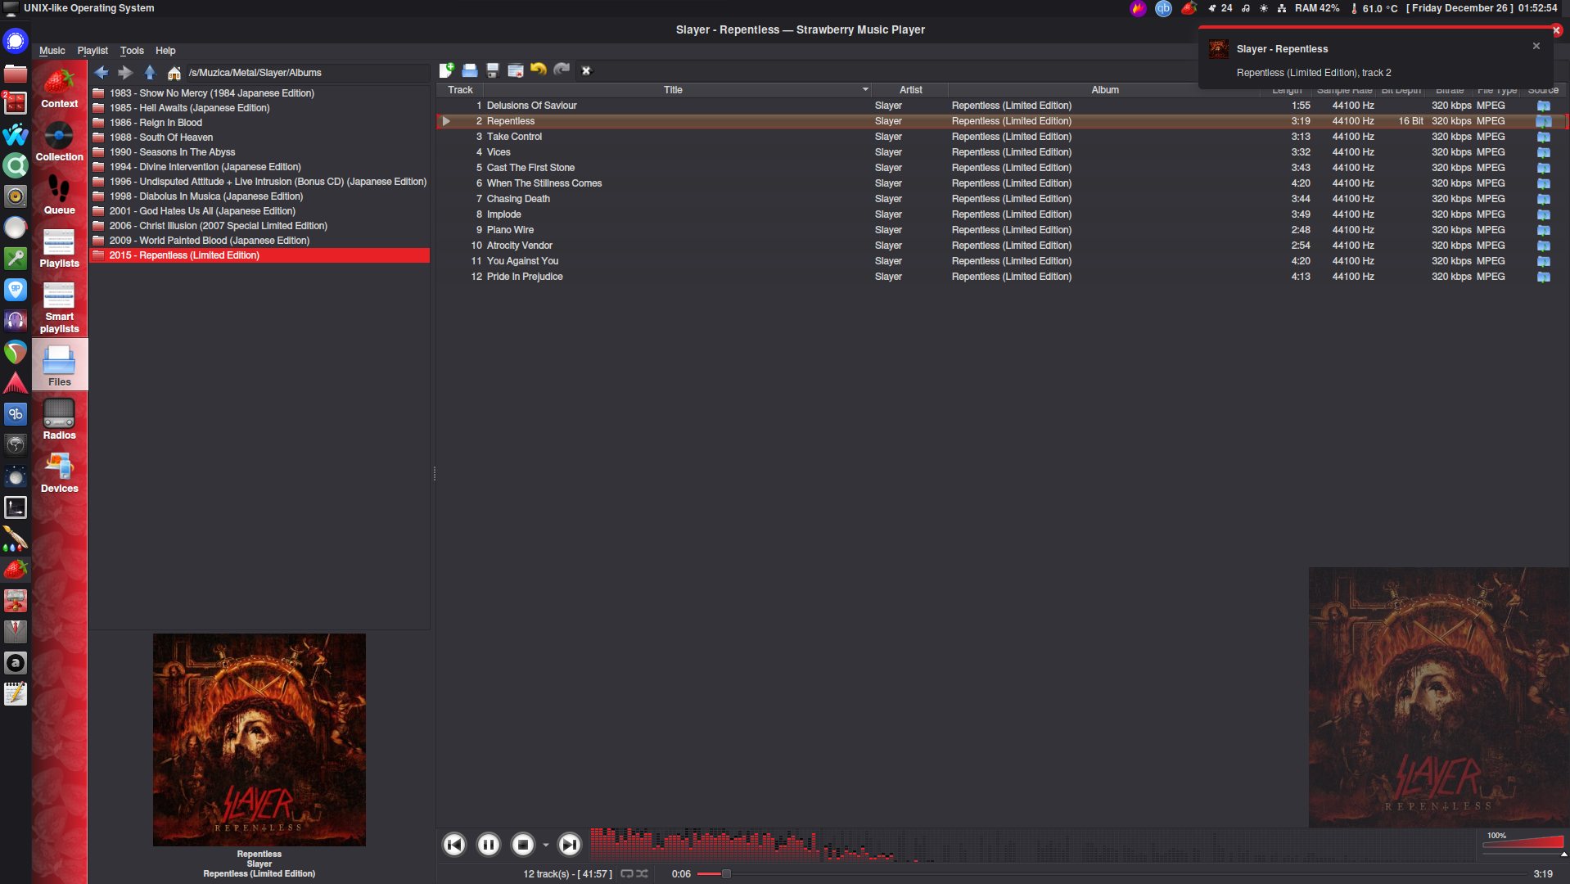Click the audio spectrum analyzer

coord(1034,844)
